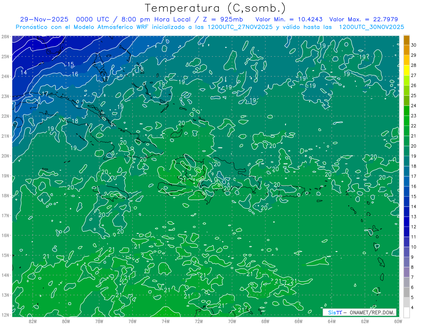This screenshot has height=326, width=423.
Task: Click the green swatch between 22 and 23
Action: [406, 121]
